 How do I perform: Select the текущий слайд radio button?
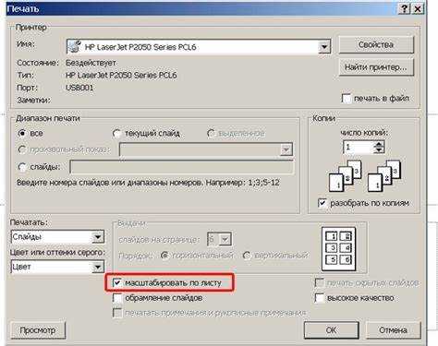(x=116, y=134)
